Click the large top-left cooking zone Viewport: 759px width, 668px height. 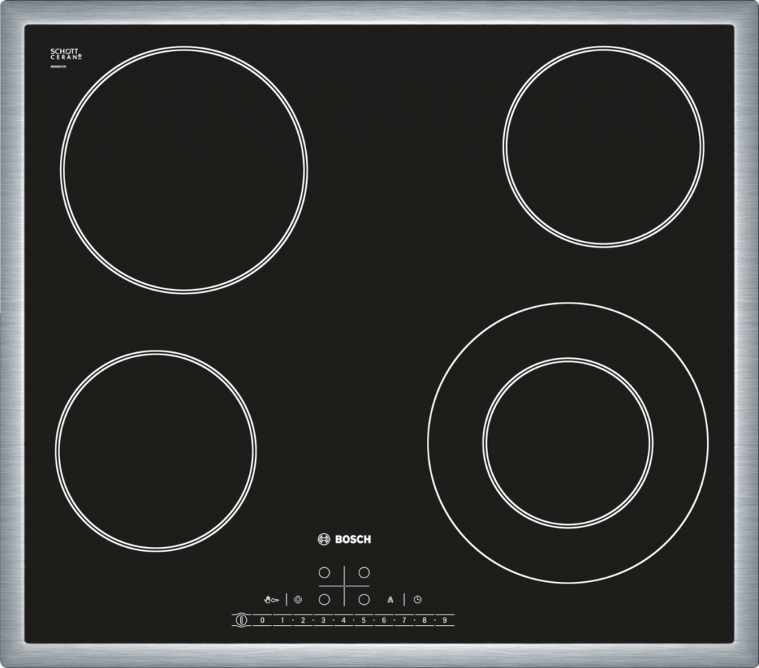[x=184, y=169]
